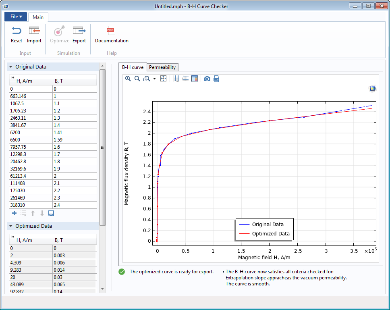Collapse the Optimized Data section
The width and height of the screenshot is (390, 310).
pos(11,226)
